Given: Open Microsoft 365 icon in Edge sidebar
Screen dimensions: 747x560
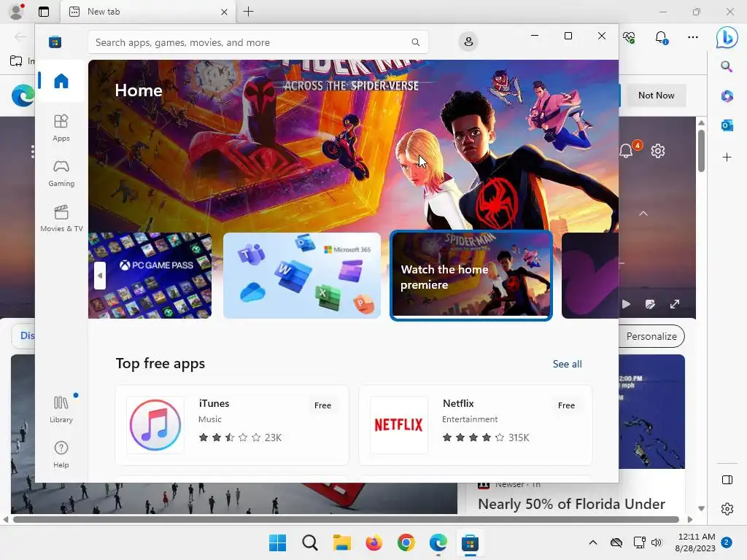Looking at the screenshot, I should (x=727, y=96).
